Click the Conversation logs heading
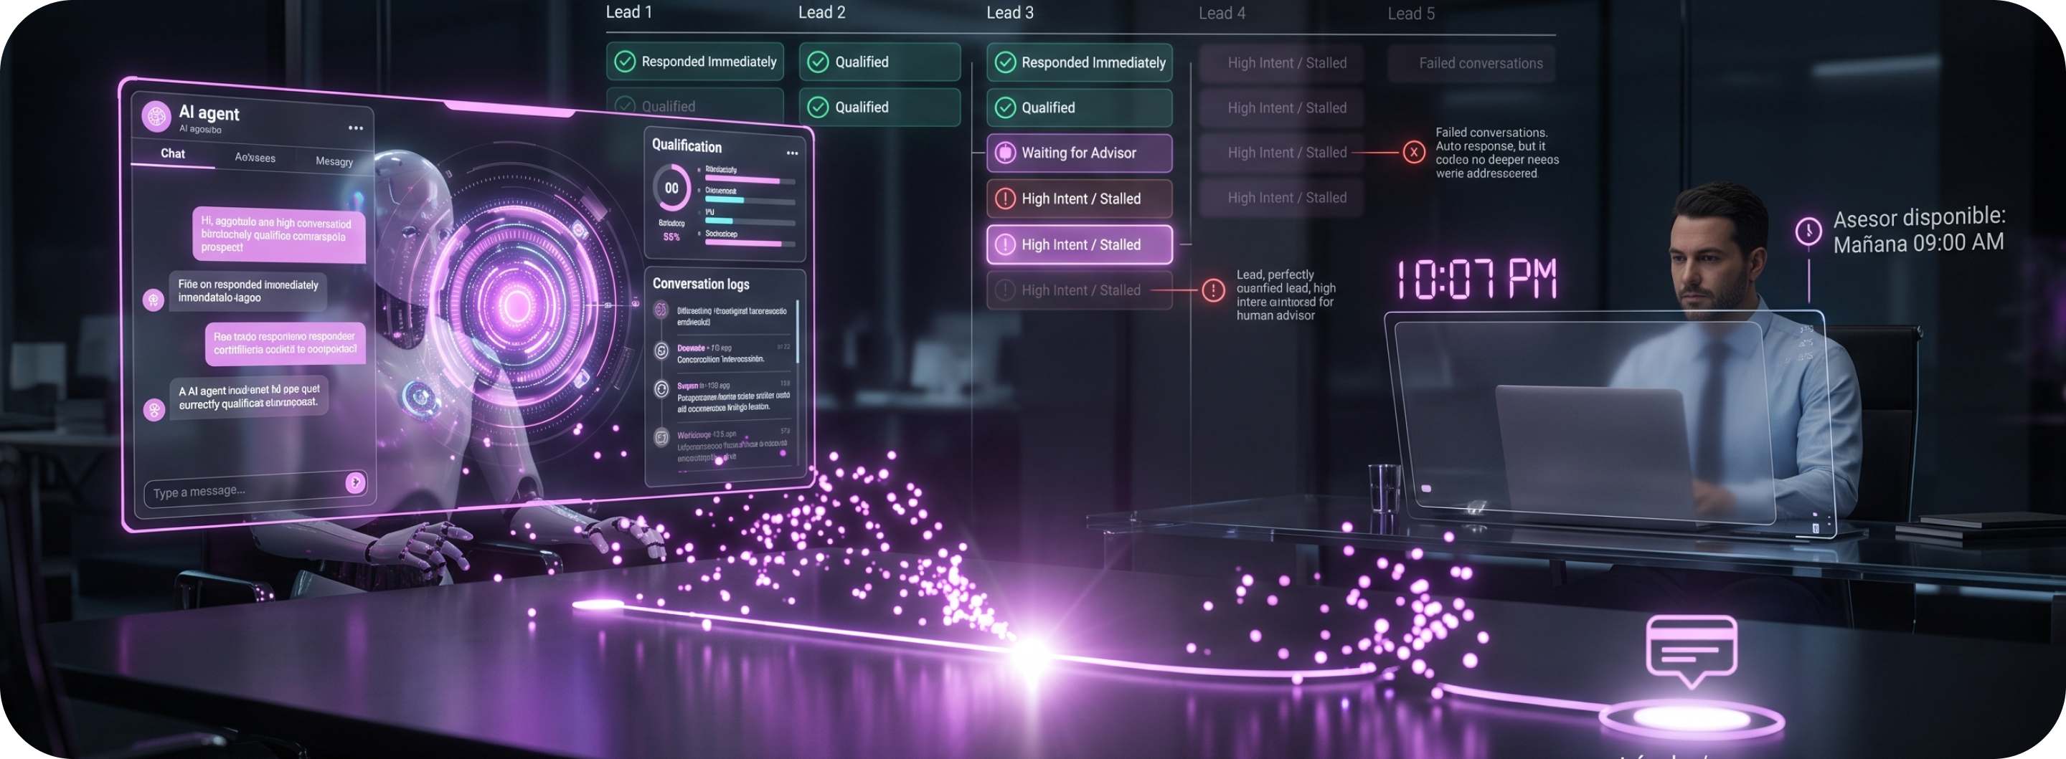This screenshot has width=2066, height=759. click(x=701, y=284)
